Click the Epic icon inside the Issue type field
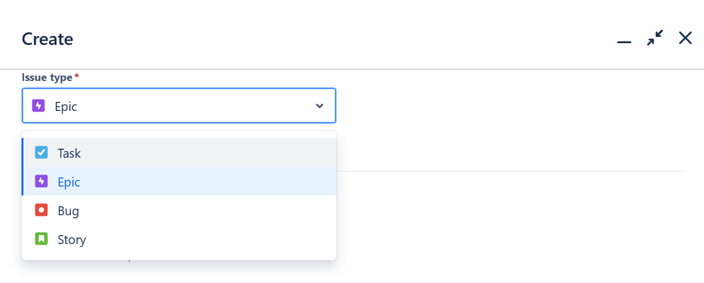The width and height of the screenshot is (704, 283). (x=38, y=106)
